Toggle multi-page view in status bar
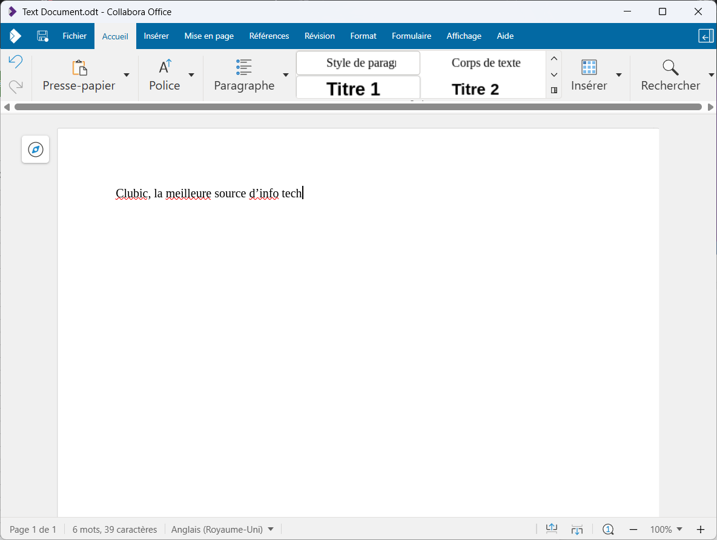 click(577, 528)
